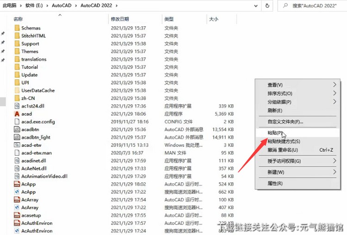Image resolution: width=347 pixels, height=235 pixels.
Task: Click the acadbtn file icon
Action: pos(17,129)
